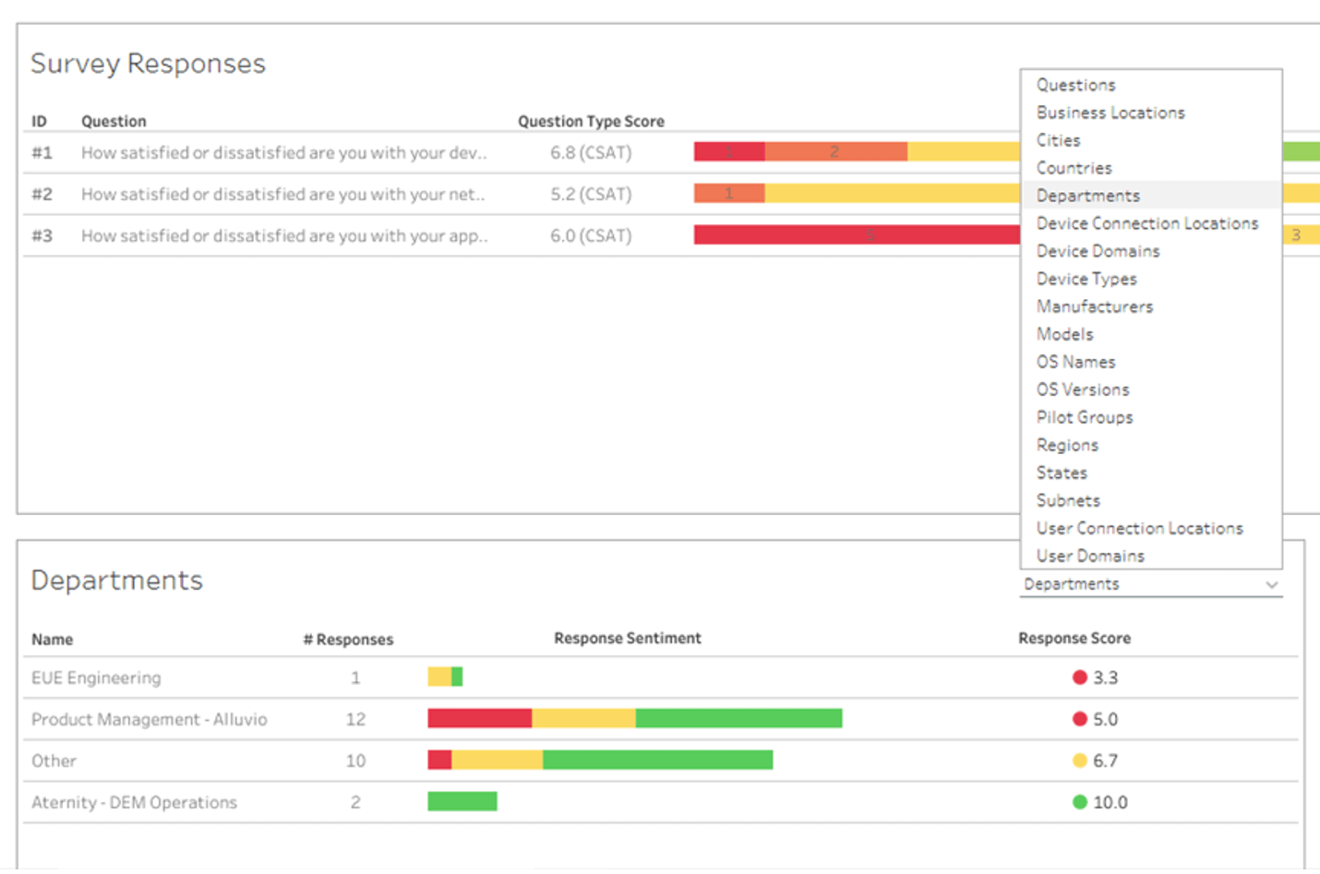
Task: Select 'Cities' from the dimension list
Action: [x=1058, y=139]
